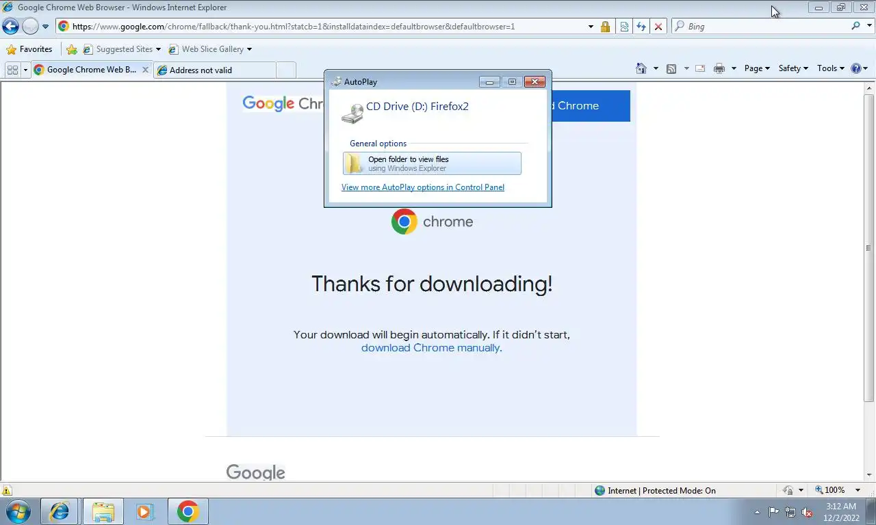The image size is (876, 525).
Task: Click the Chrome taskbar icon
Action: tap(188, 511)
